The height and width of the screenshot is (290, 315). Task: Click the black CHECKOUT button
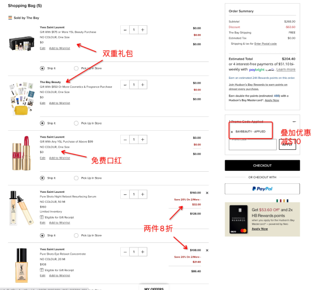point(262,165)
